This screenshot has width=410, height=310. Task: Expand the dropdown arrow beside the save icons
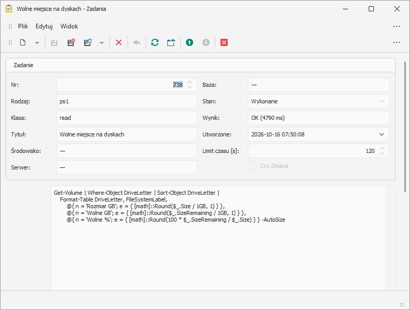pos(102,43)
